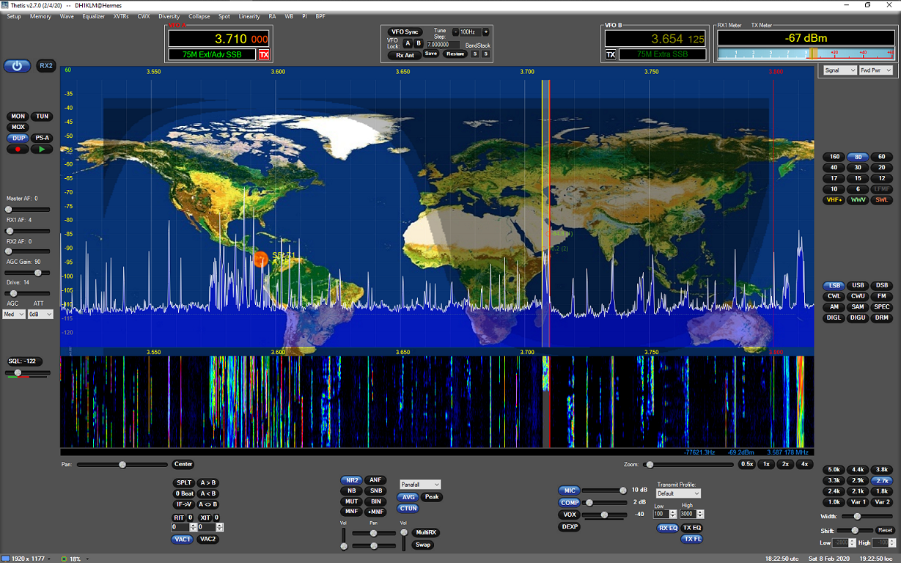Enable the VOX toggle
Image resolution: width=901 pixels, height=563 pixels.
[x=569, y=515]
